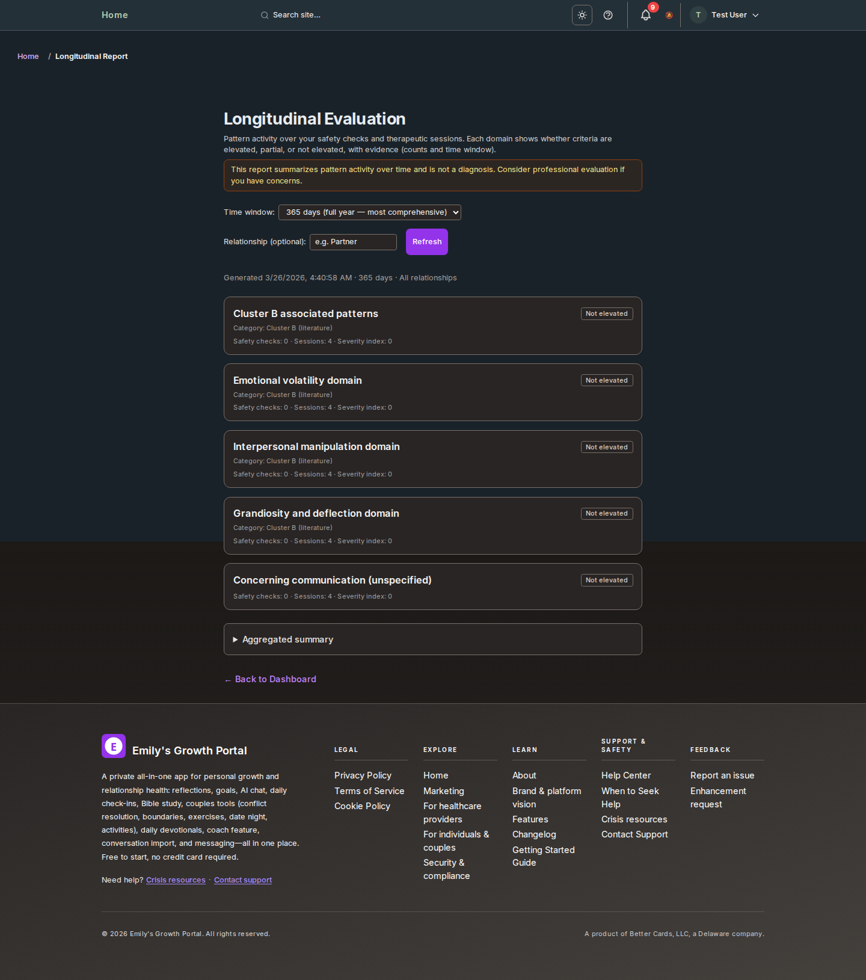
Task: Click Contact support link beside Need help
Action: point(243,880)
